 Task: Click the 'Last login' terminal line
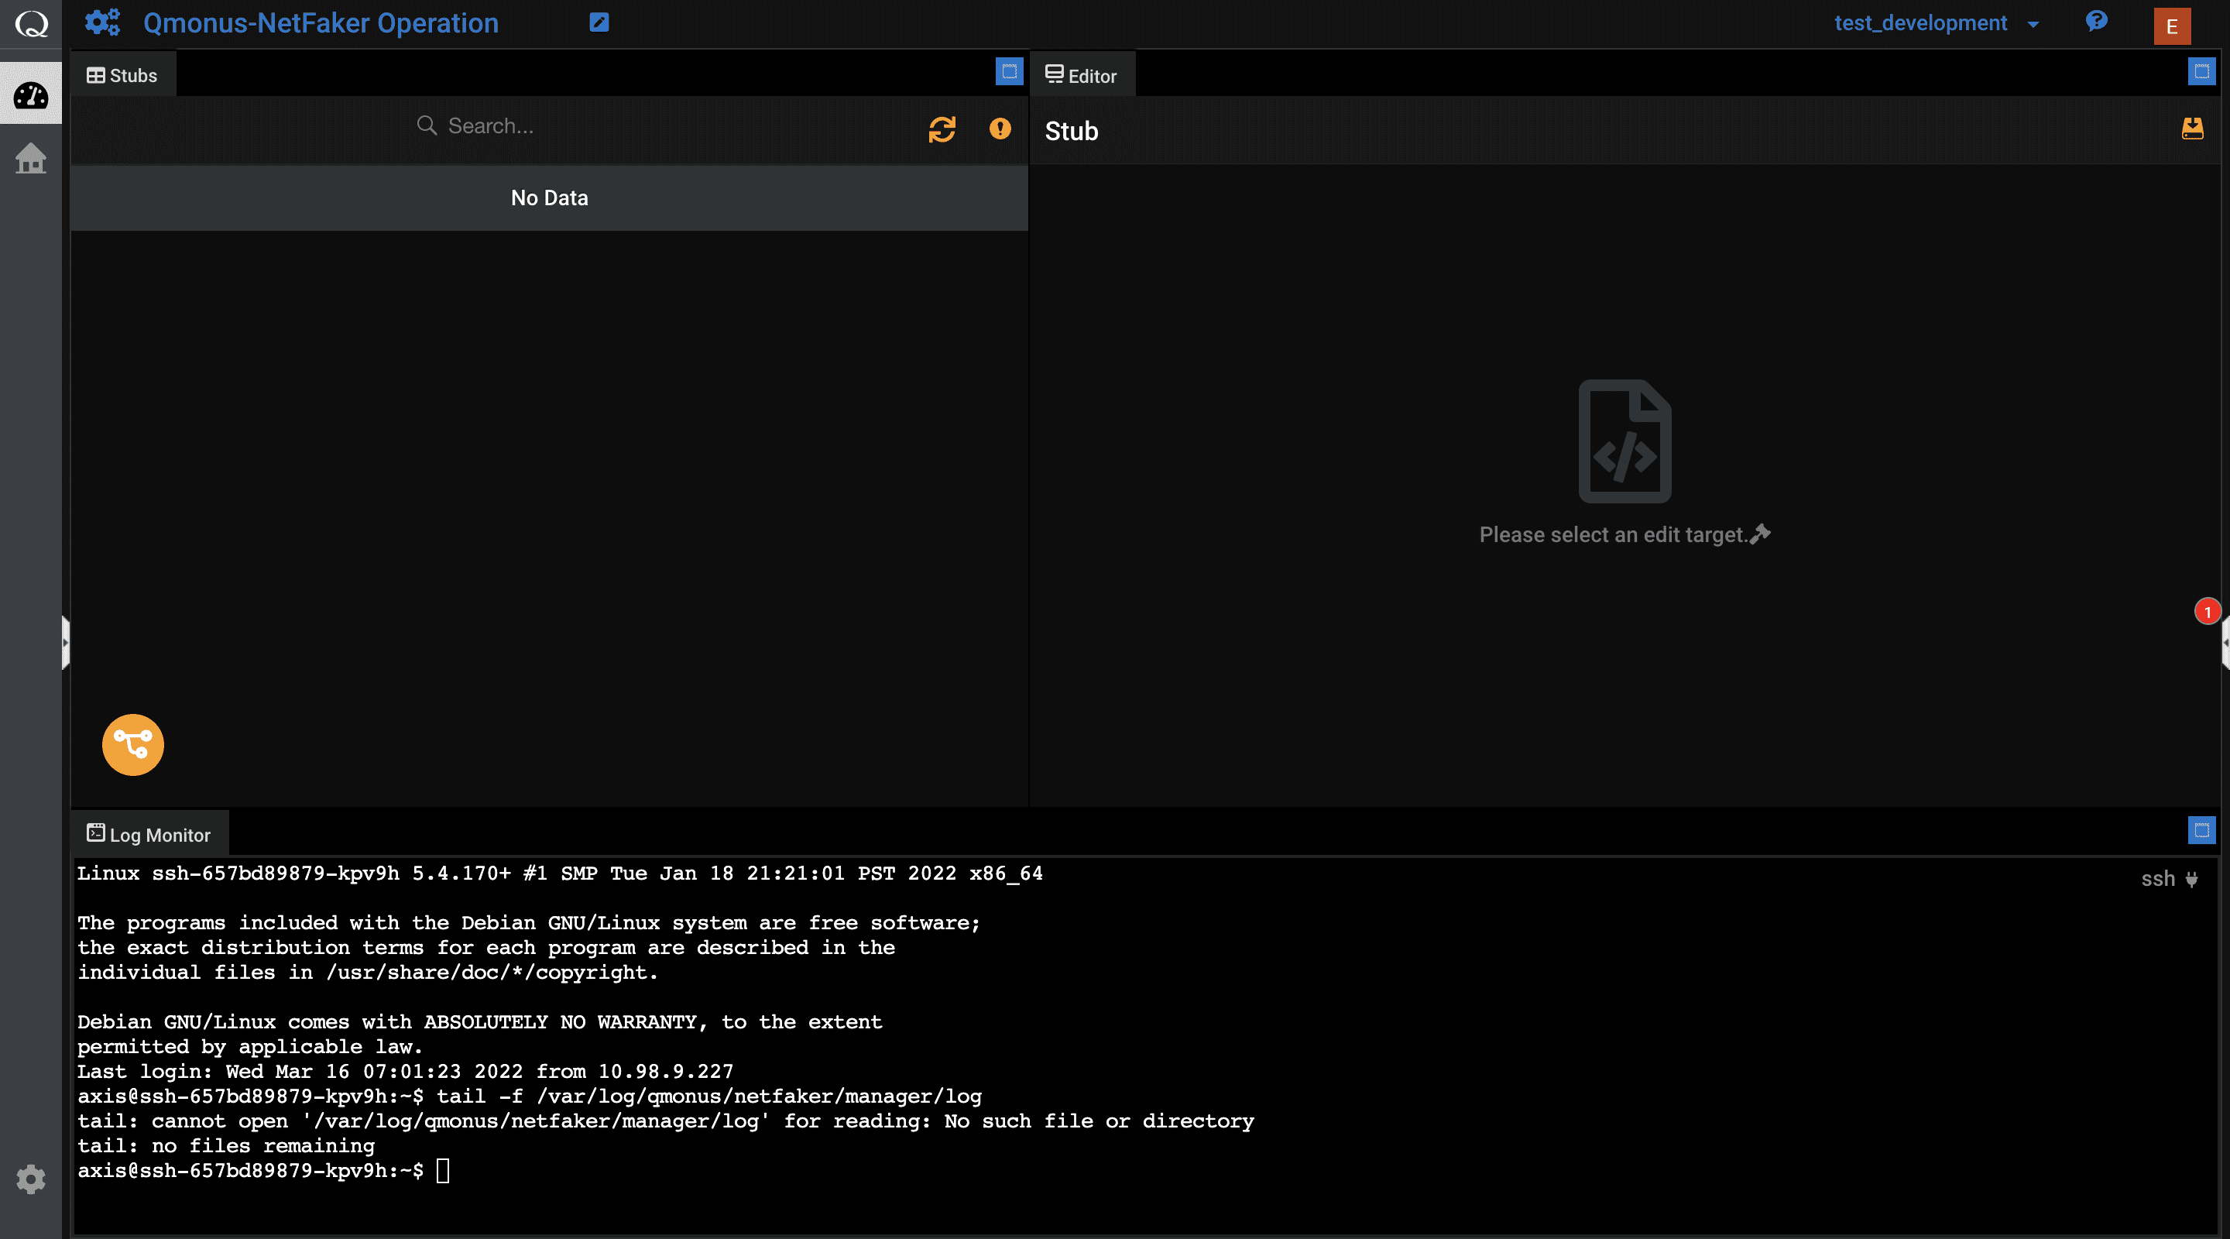point(405,1071)
